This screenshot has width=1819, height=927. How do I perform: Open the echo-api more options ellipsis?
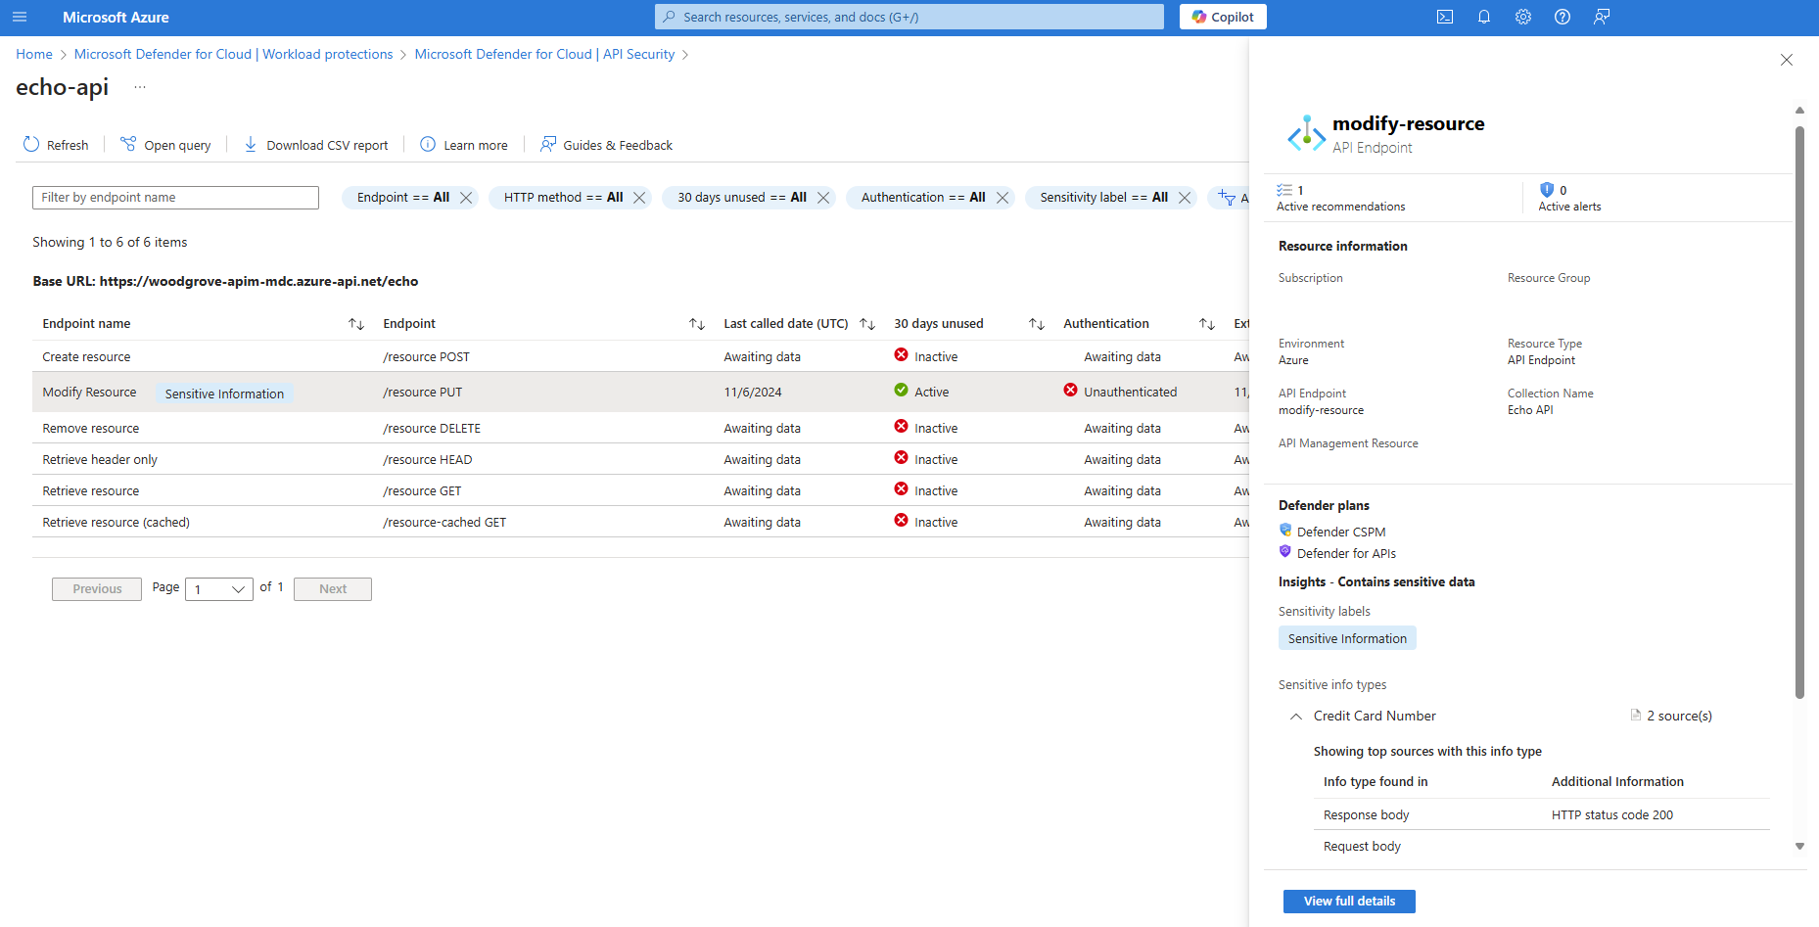click(x=140, y=87)
